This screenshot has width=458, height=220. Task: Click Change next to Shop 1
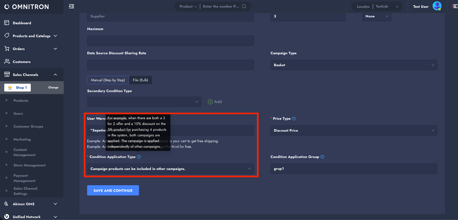(53, 87)
